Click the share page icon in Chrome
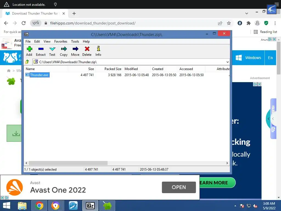The width and height of the screenshot is (281, 211). 220,23
